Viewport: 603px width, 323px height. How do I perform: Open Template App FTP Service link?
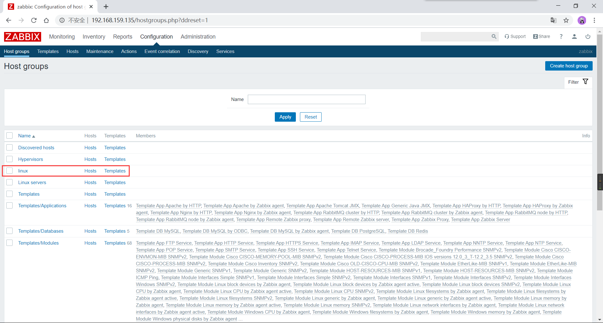click(164, 243)
